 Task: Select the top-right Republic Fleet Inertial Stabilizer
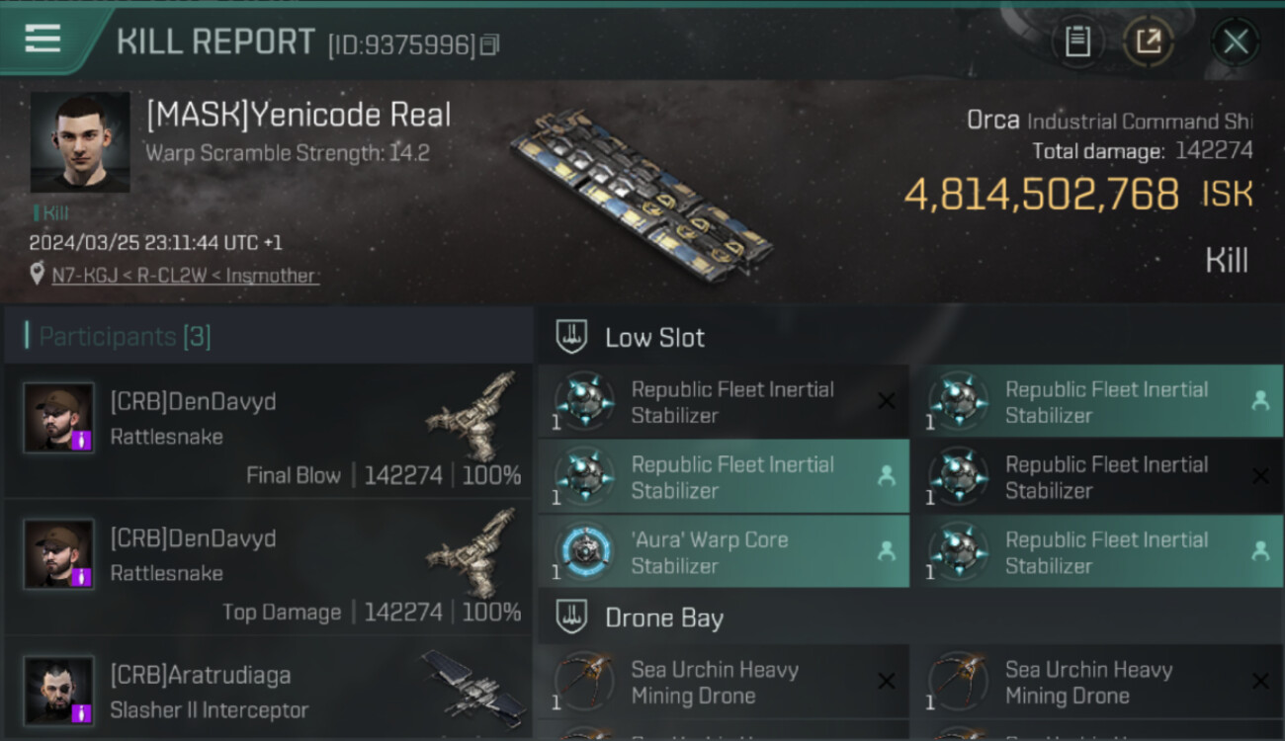click(1105, 402)
